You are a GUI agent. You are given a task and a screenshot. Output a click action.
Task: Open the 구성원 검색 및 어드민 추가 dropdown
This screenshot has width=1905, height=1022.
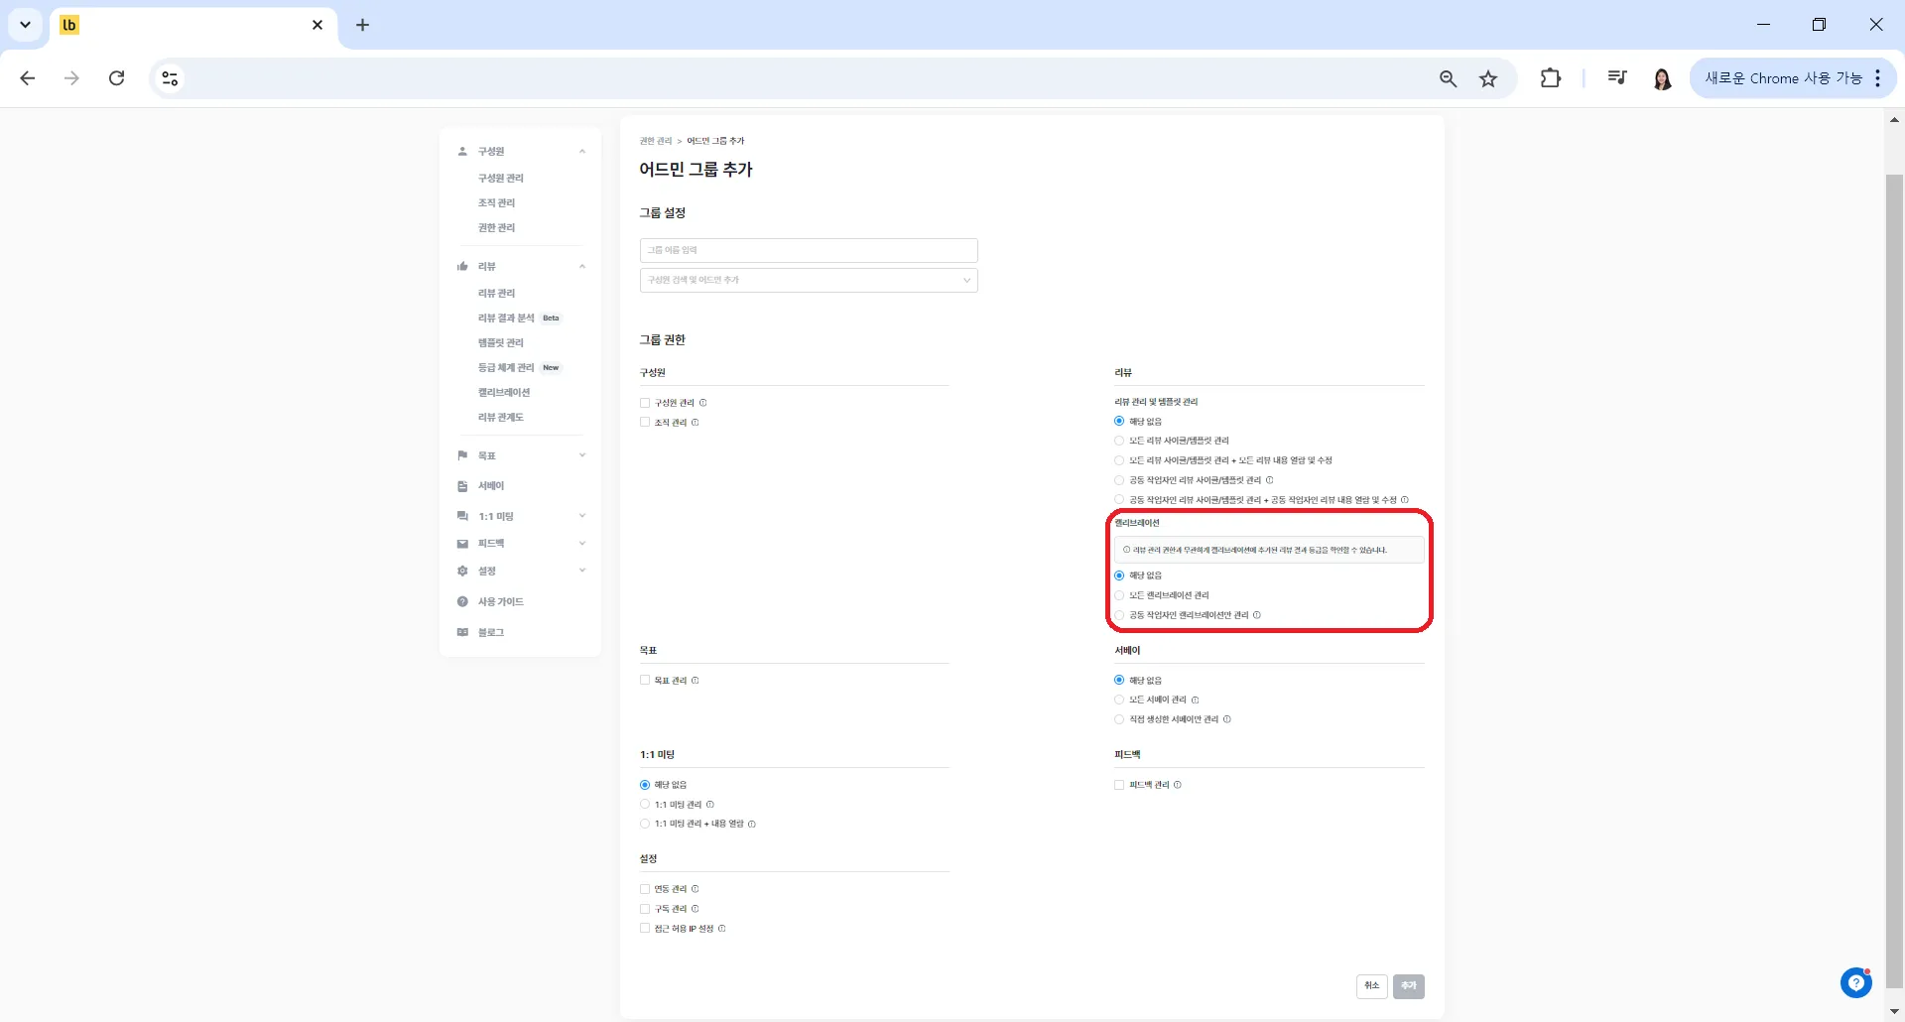point(809,280)
